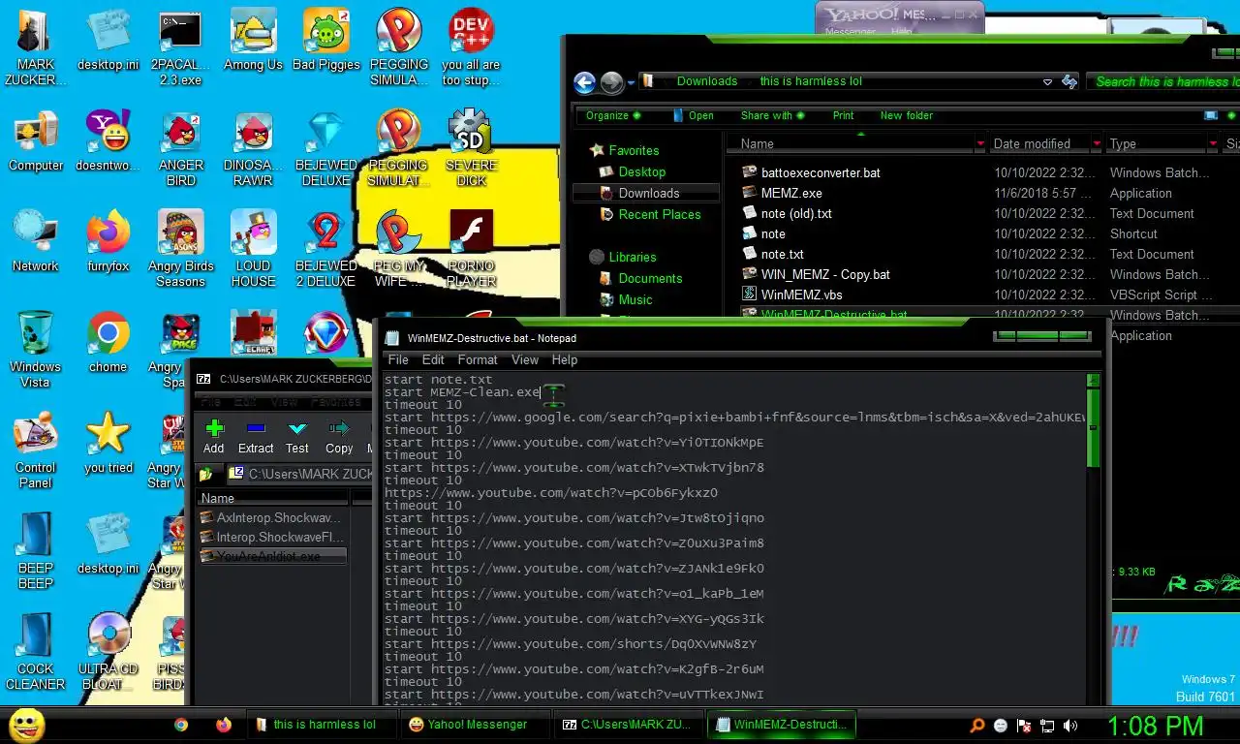Open the Among Us desktop icon
This screenshot has width=1240, height=744.
coord(253,40)
